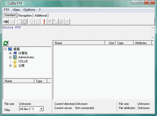Click the double-arrow fast-forward icon
157x116 pixels.
67,22
